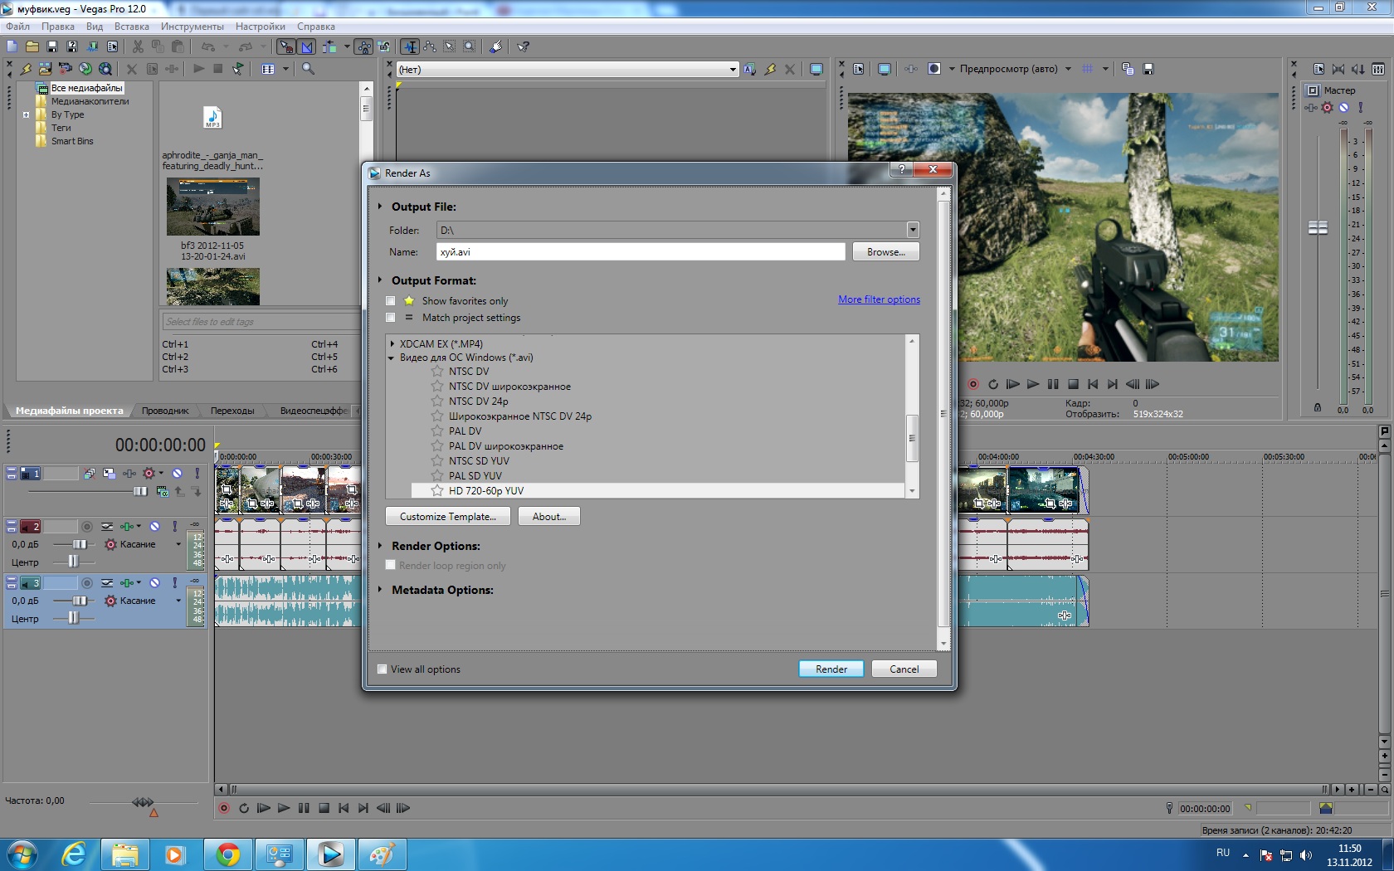Expand the XDCAM EX (*.MP4) format group
1394x871 pixels.
tap(392, 343)
